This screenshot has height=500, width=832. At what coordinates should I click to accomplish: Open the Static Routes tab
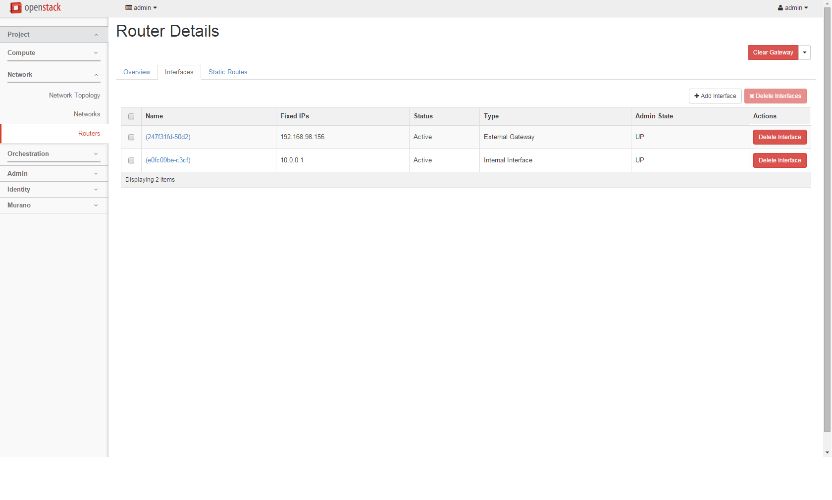228,72
